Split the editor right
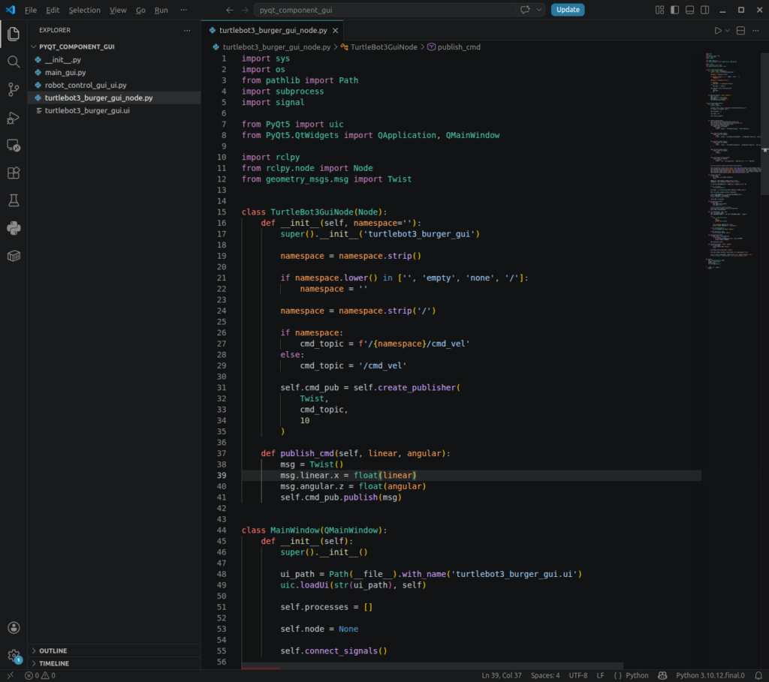Screen dimensions: 769x682 point(741,30)
